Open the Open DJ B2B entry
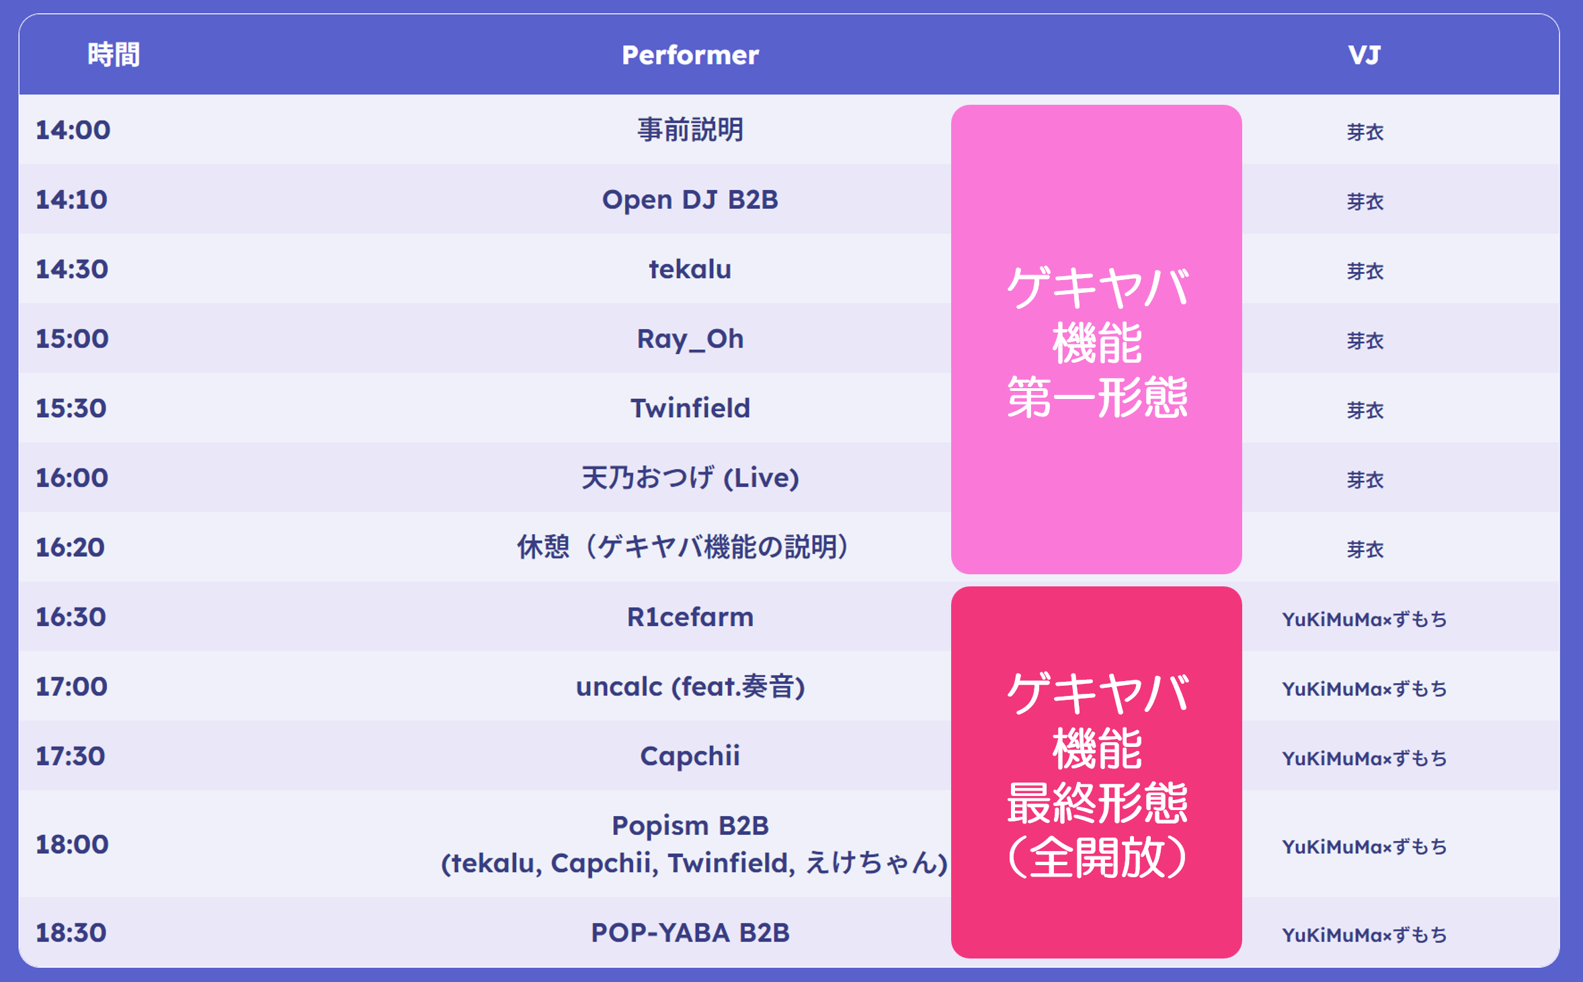 (690, 200)
